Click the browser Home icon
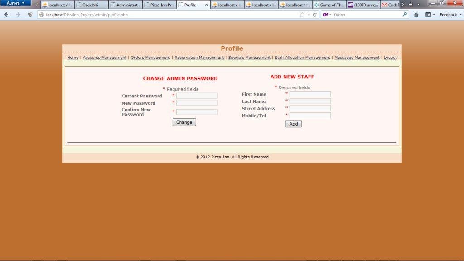This screenshot has width=464, height=261. point(416,14)
